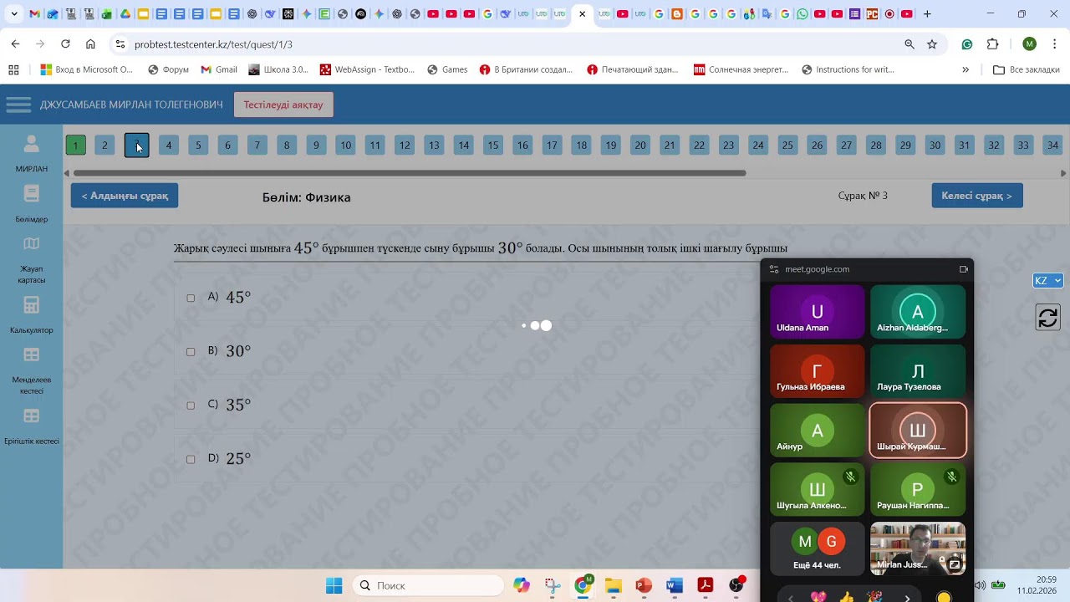Select Шырай Курмаш participant tile
This screenshot has height=602, width=1070.
click(x=918, y=431)
